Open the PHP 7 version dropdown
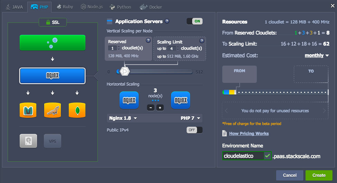This screenshot has height=183, width=337. coord(190,118)
